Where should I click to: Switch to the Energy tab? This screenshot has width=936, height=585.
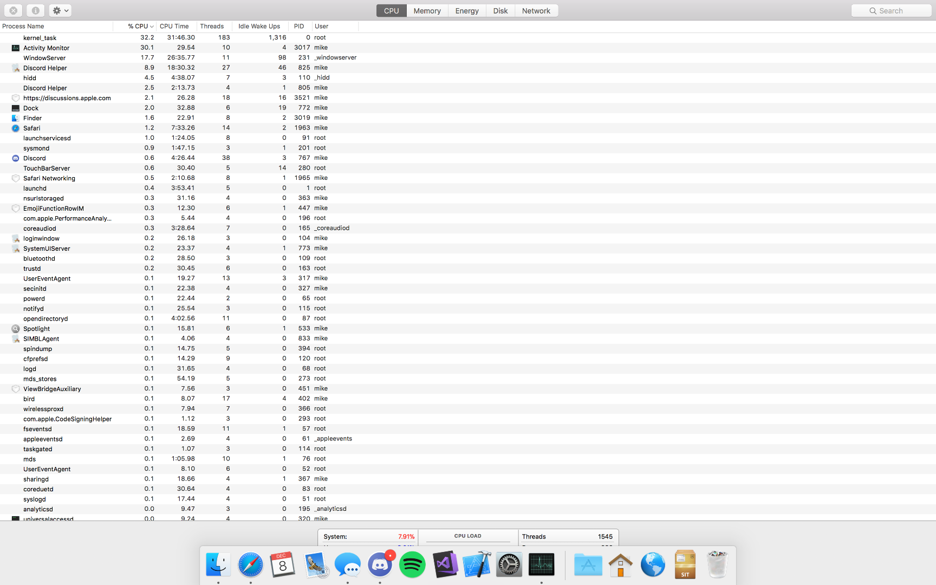pos(467,11)
